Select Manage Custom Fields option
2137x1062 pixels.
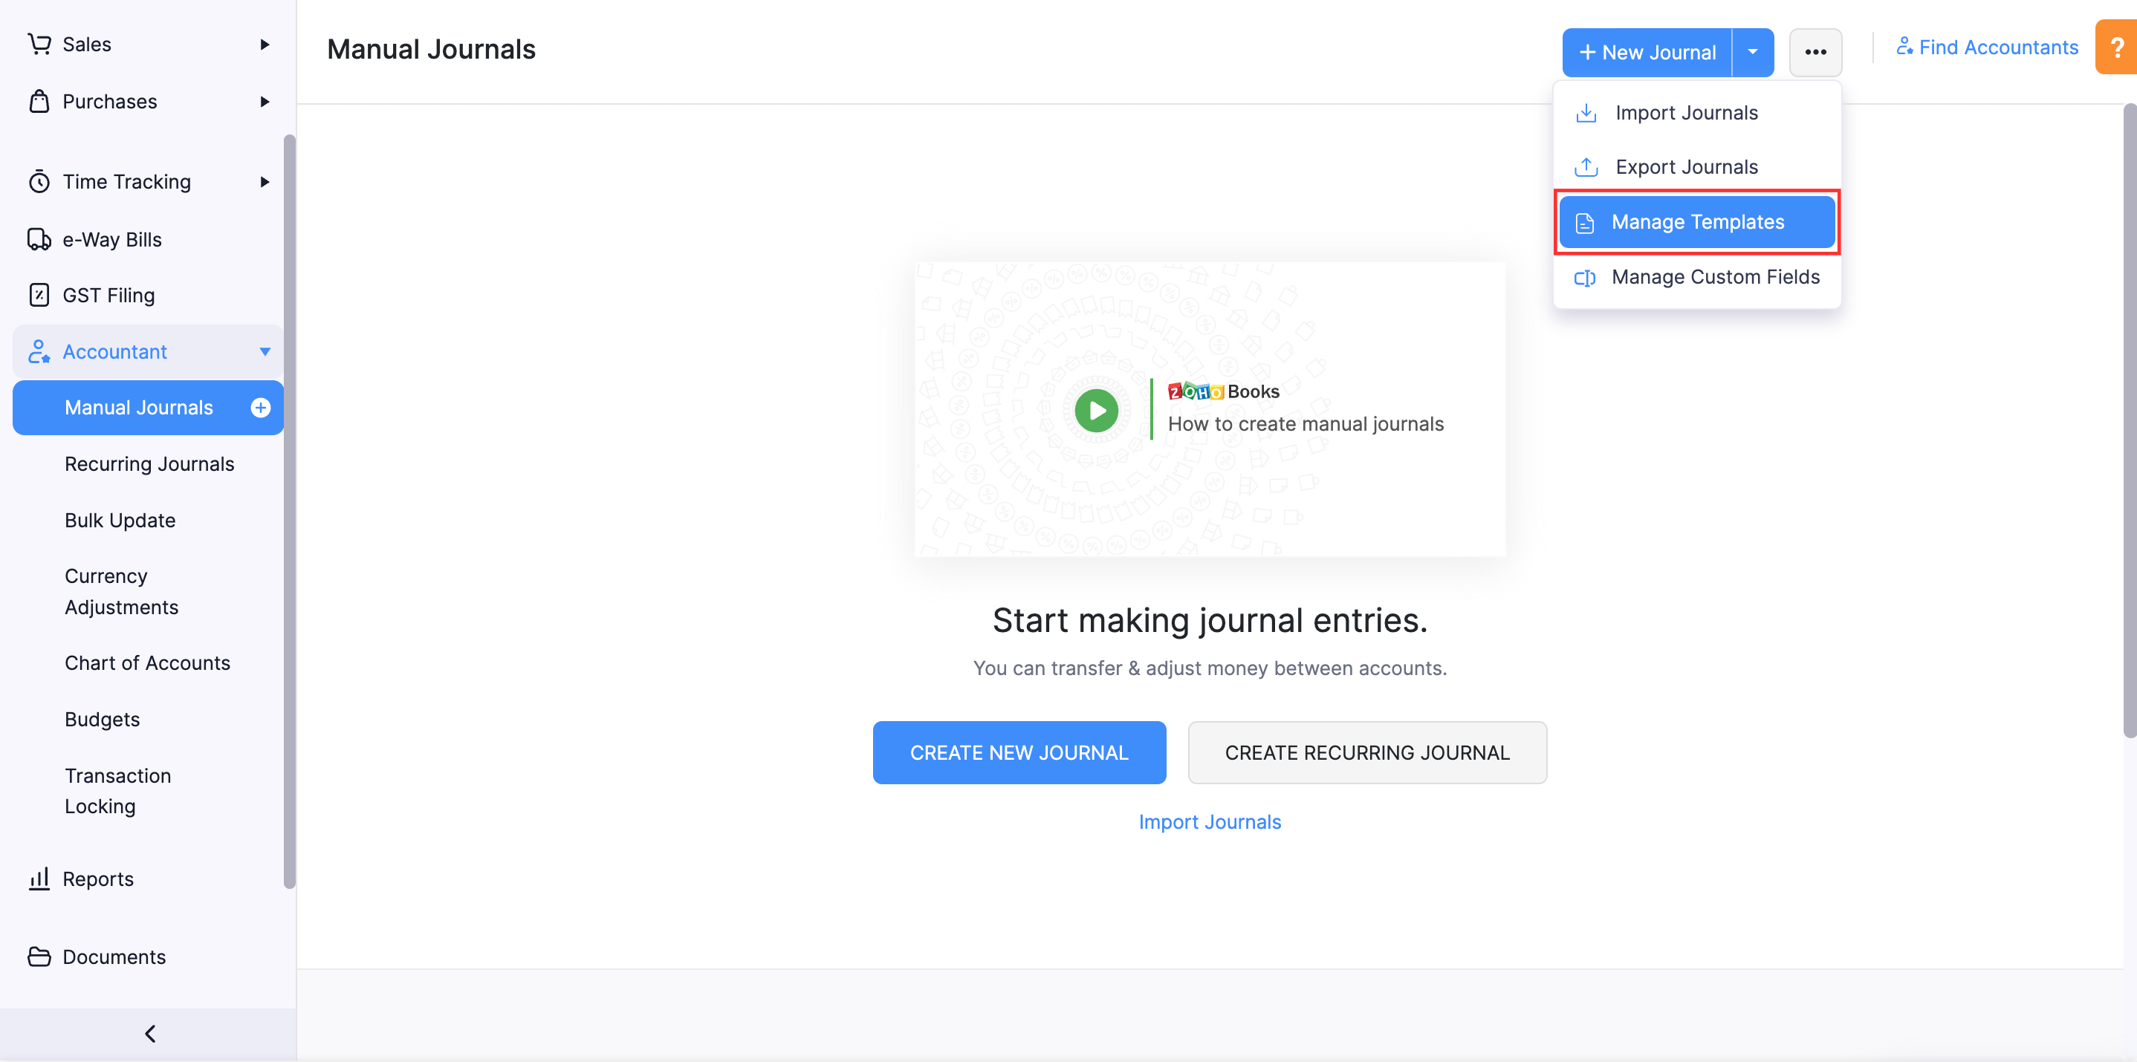pos(1716,276)
